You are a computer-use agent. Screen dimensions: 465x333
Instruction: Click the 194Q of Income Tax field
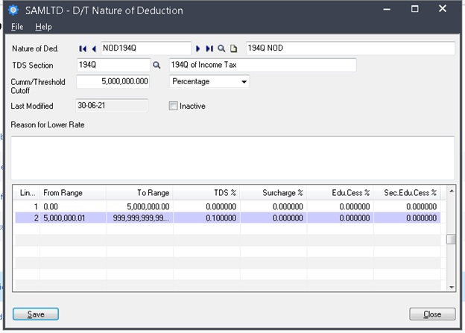tap(263, 65)
